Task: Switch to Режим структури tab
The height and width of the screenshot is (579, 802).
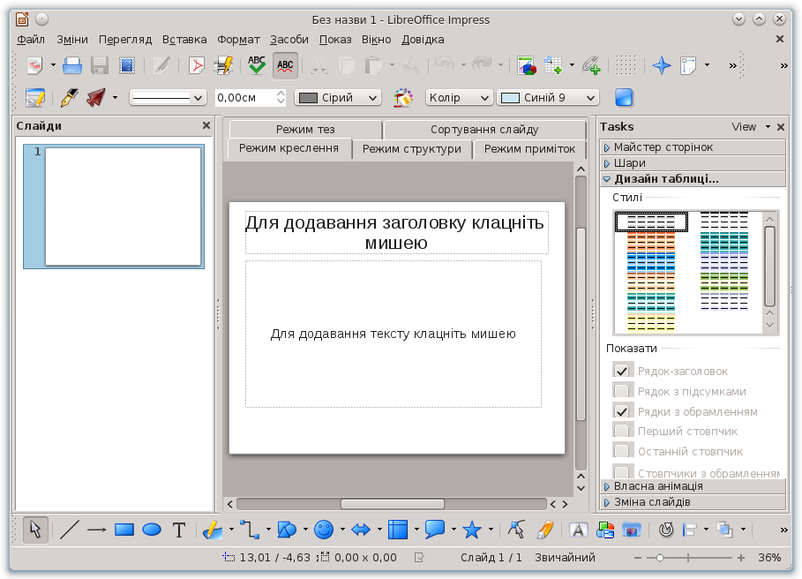Action: [412, 149]
